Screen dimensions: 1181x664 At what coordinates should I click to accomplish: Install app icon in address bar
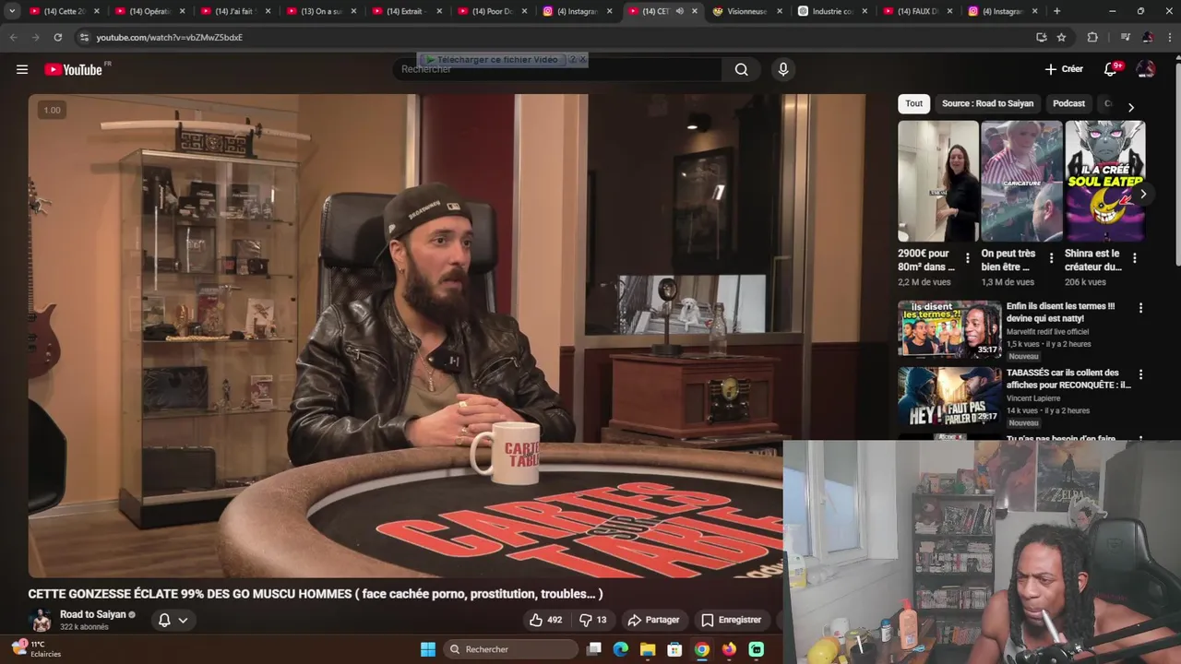pos(1042,37)
